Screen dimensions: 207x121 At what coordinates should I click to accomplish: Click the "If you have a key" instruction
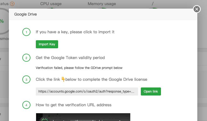click(75, 32)
